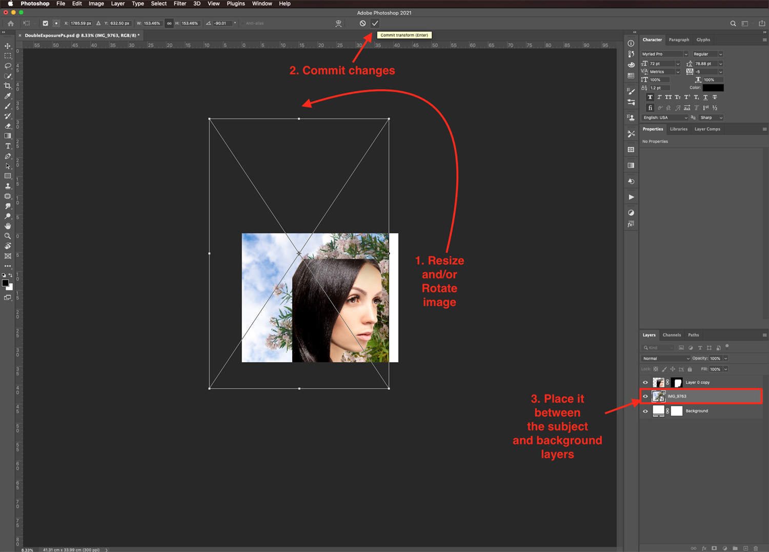Select the Horizontal Type tool
The image size is (769, 552).
8,146
